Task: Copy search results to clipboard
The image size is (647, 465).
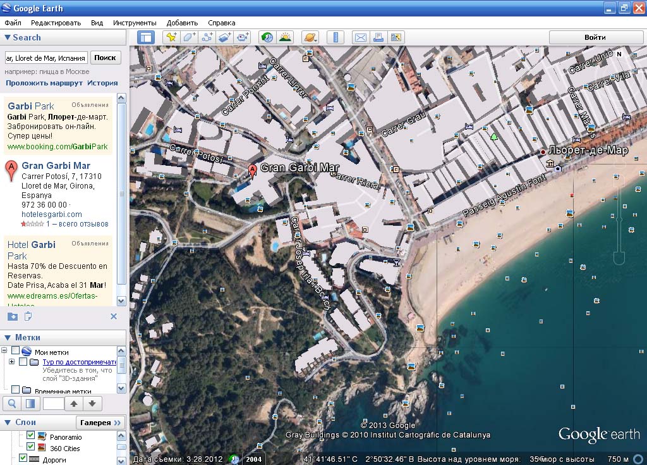Action: [28, 316]
